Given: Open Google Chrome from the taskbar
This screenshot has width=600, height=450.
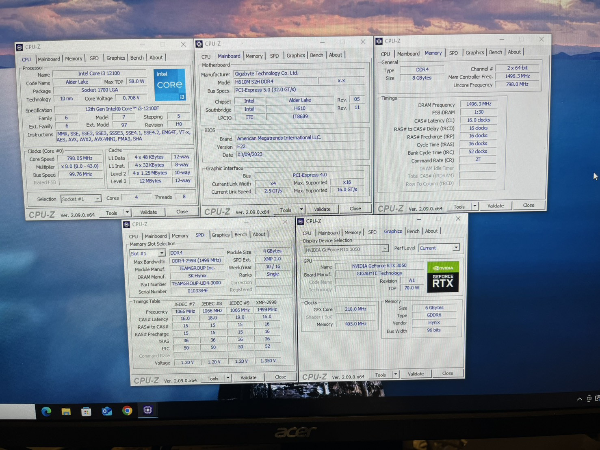Looking at the screenshot, I should (x=127, y=411).
